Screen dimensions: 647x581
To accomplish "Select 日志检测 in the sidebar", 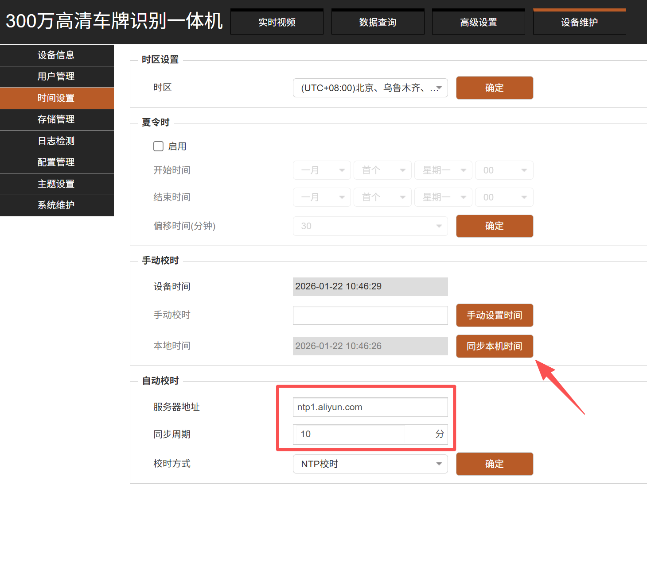I will pos(56,141).
